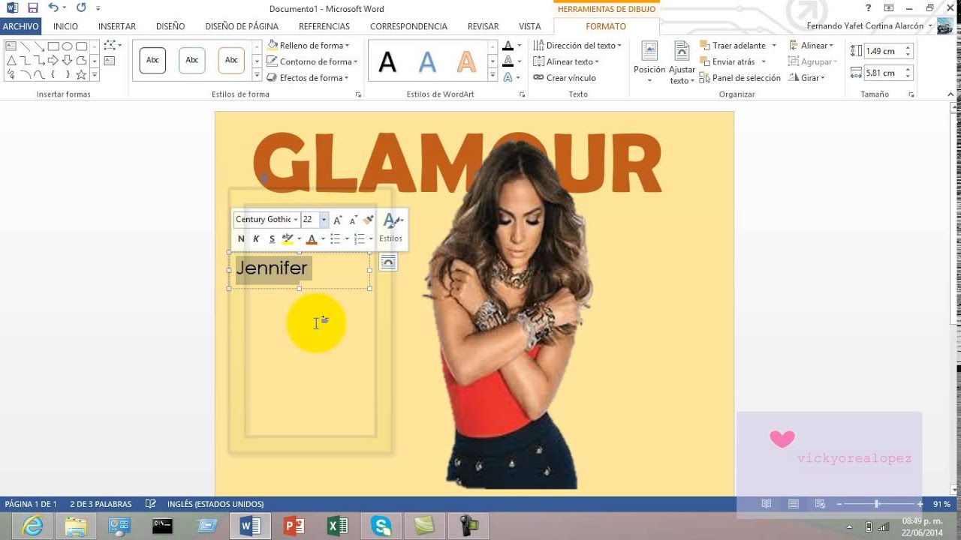This screenshot has width=961, height=540.
Task: Click the format painter brush icon
Action: point(368,220)
